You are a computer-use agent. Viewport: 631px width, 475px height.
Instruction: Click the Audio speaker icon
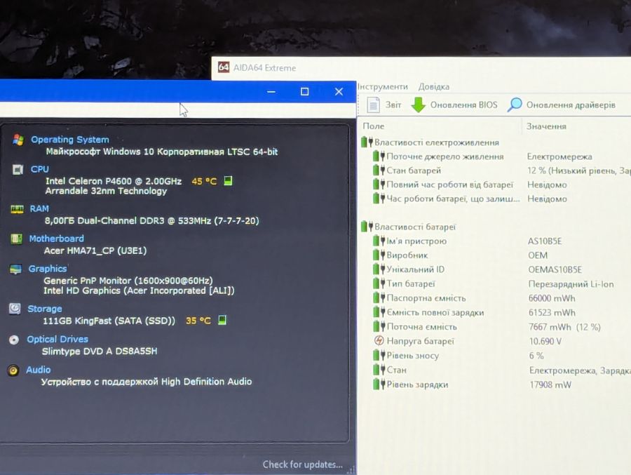(13, 370)
